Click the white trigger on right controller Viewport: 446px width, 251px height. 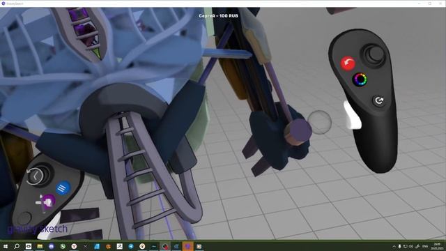point(352,115)
